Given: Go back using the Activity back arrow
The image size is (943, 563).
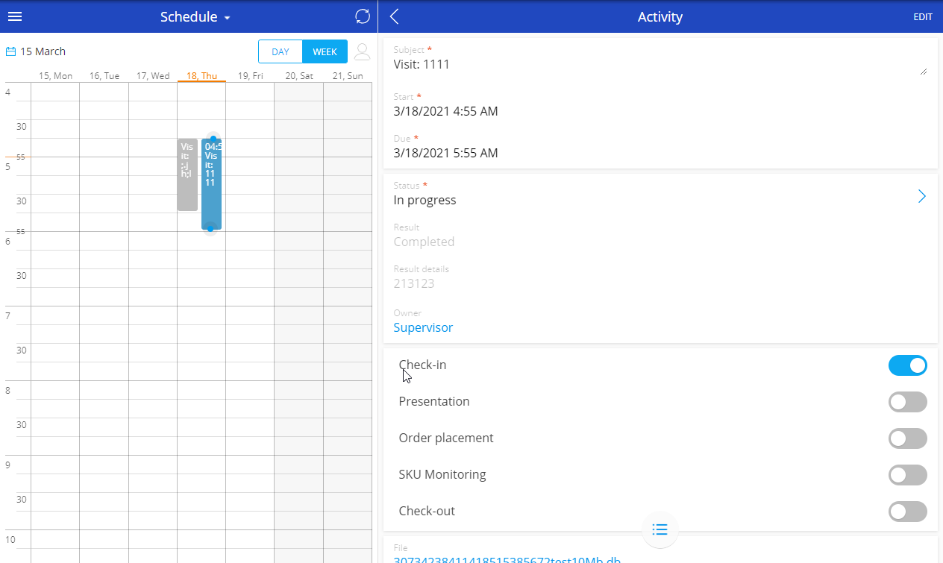Looking at the screenshot, I should click(395, 16).
